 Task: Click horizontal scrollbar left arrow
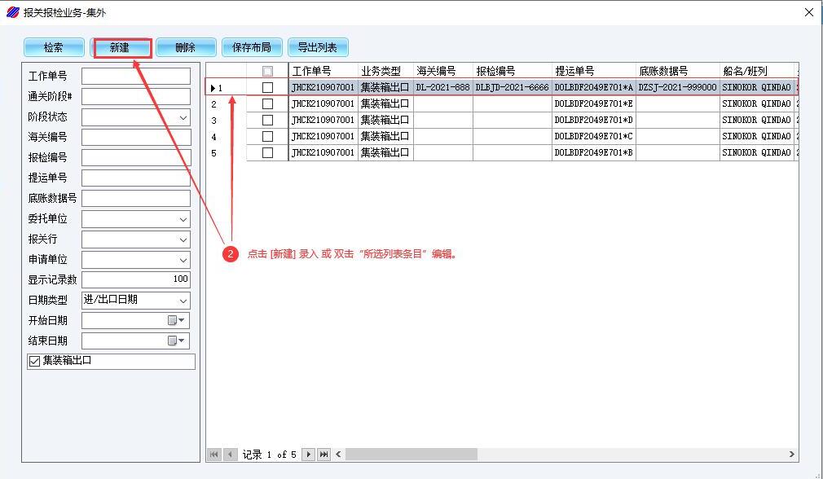pyautogui.click(x=339, y=455)
